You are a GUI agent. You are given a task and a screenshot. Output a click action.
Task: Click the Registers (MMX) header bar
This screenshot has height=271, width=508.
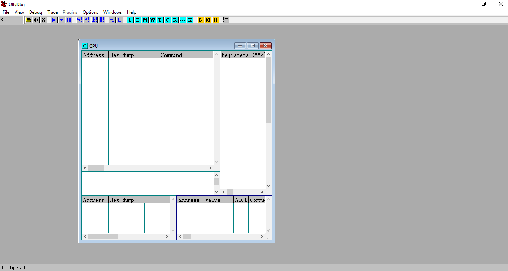point(243,55)
